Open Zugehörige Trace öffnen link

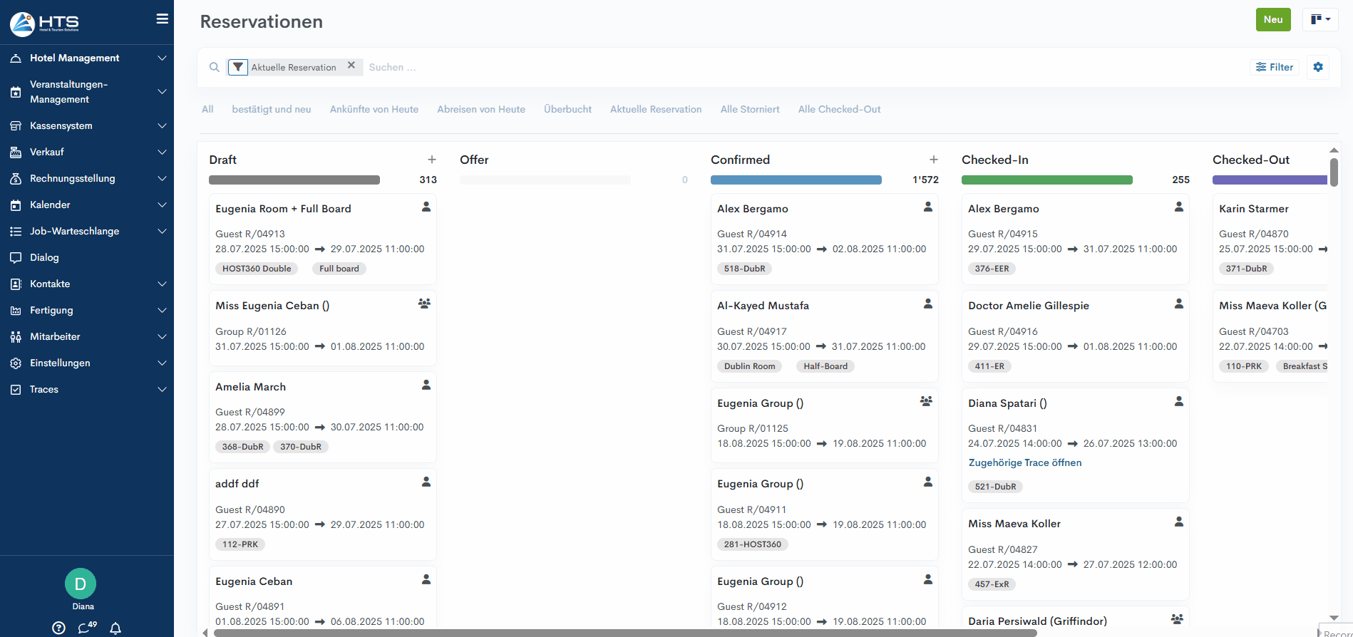point(1024,462)
